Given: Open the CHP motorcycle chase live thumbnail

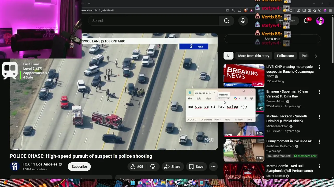Looking at the screenshot, I should (244, 76).
